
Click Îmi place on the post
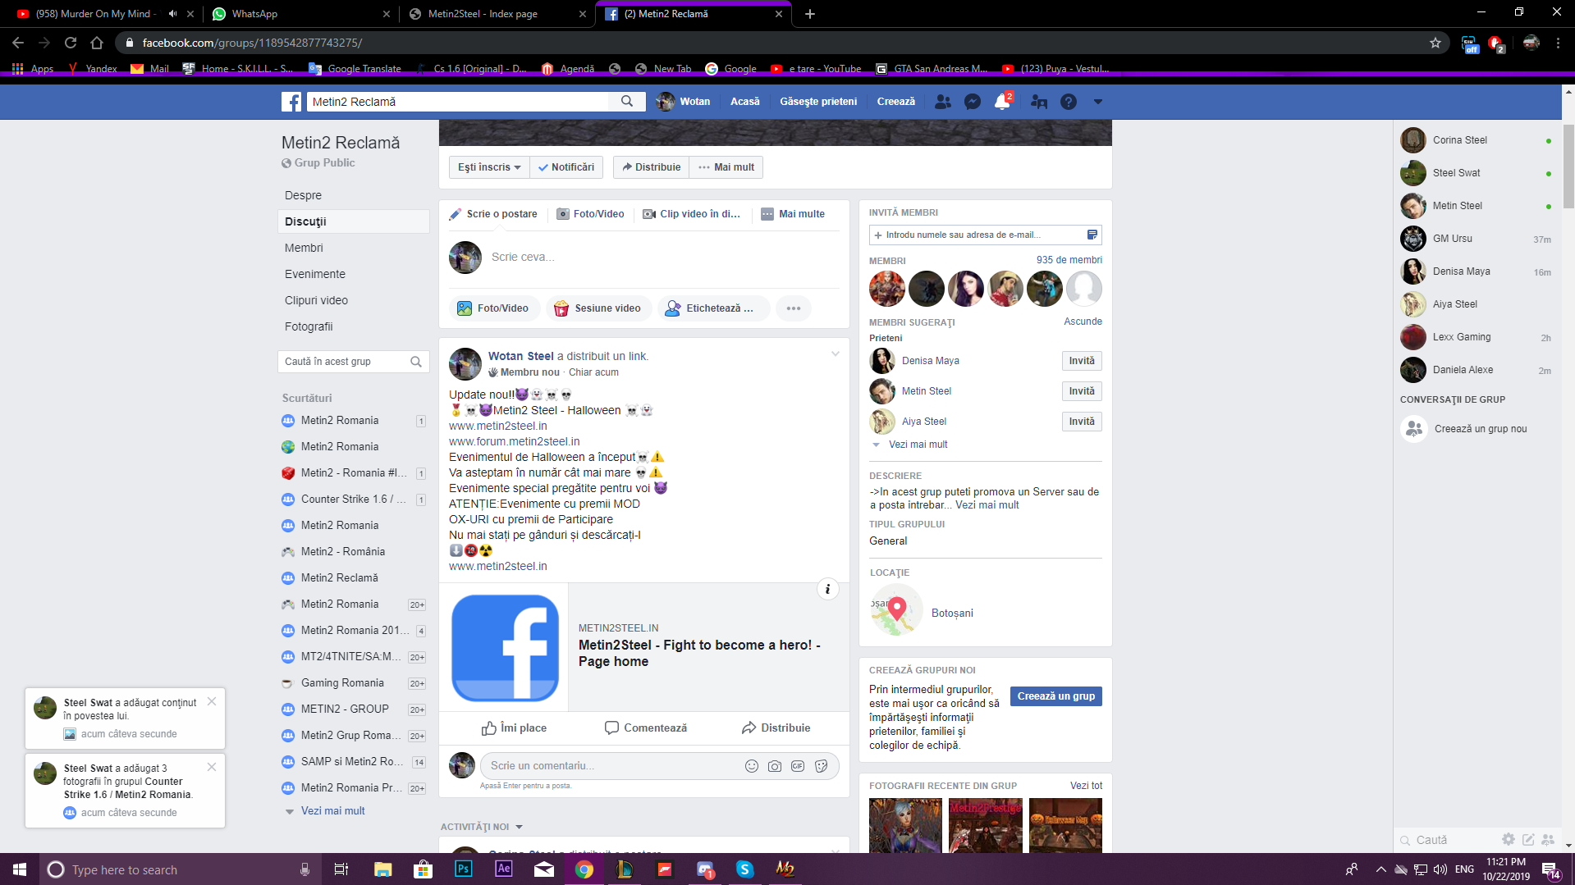(x=514, y=728)
